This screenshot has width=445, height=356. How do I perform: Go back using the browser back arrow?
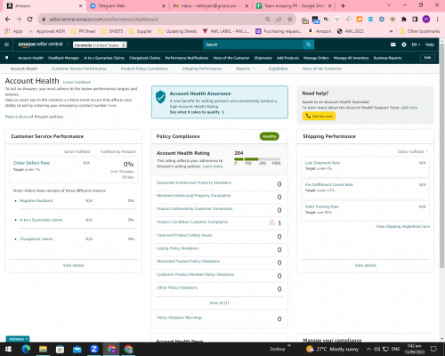click(x=7, y=20)
